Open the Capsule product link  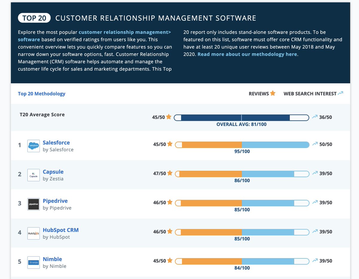tap(53, 172)
